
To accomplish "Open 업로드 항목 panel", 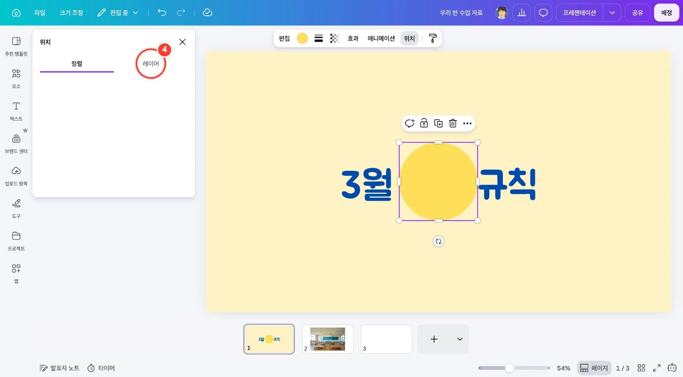I will 16,176.
